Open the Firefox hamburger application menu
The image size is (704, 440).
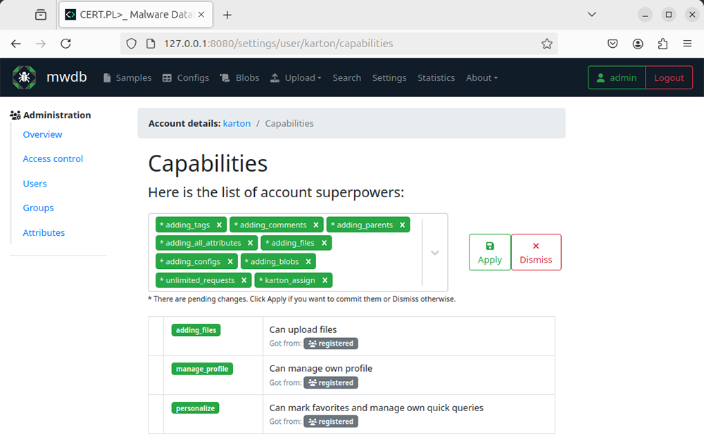click(687, 44)
